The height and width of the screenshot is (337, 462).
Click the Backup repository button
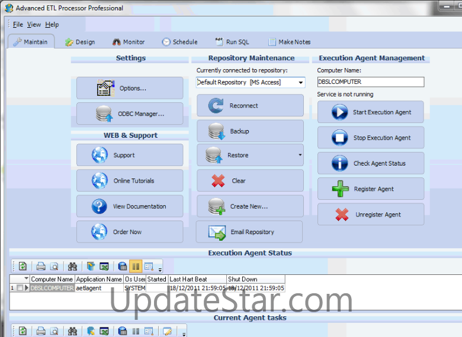click(250, 131)
